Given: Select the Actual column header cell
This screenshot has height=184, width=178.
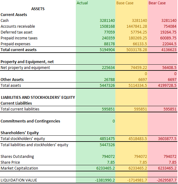Looking at the screenshot, I should coord(95,3).
